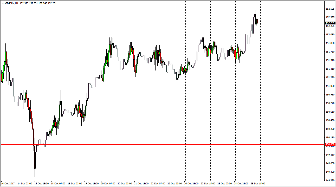Click the 149.650 price scale label
The height and width of the screenshot is (187, 336).
[329, 163]
